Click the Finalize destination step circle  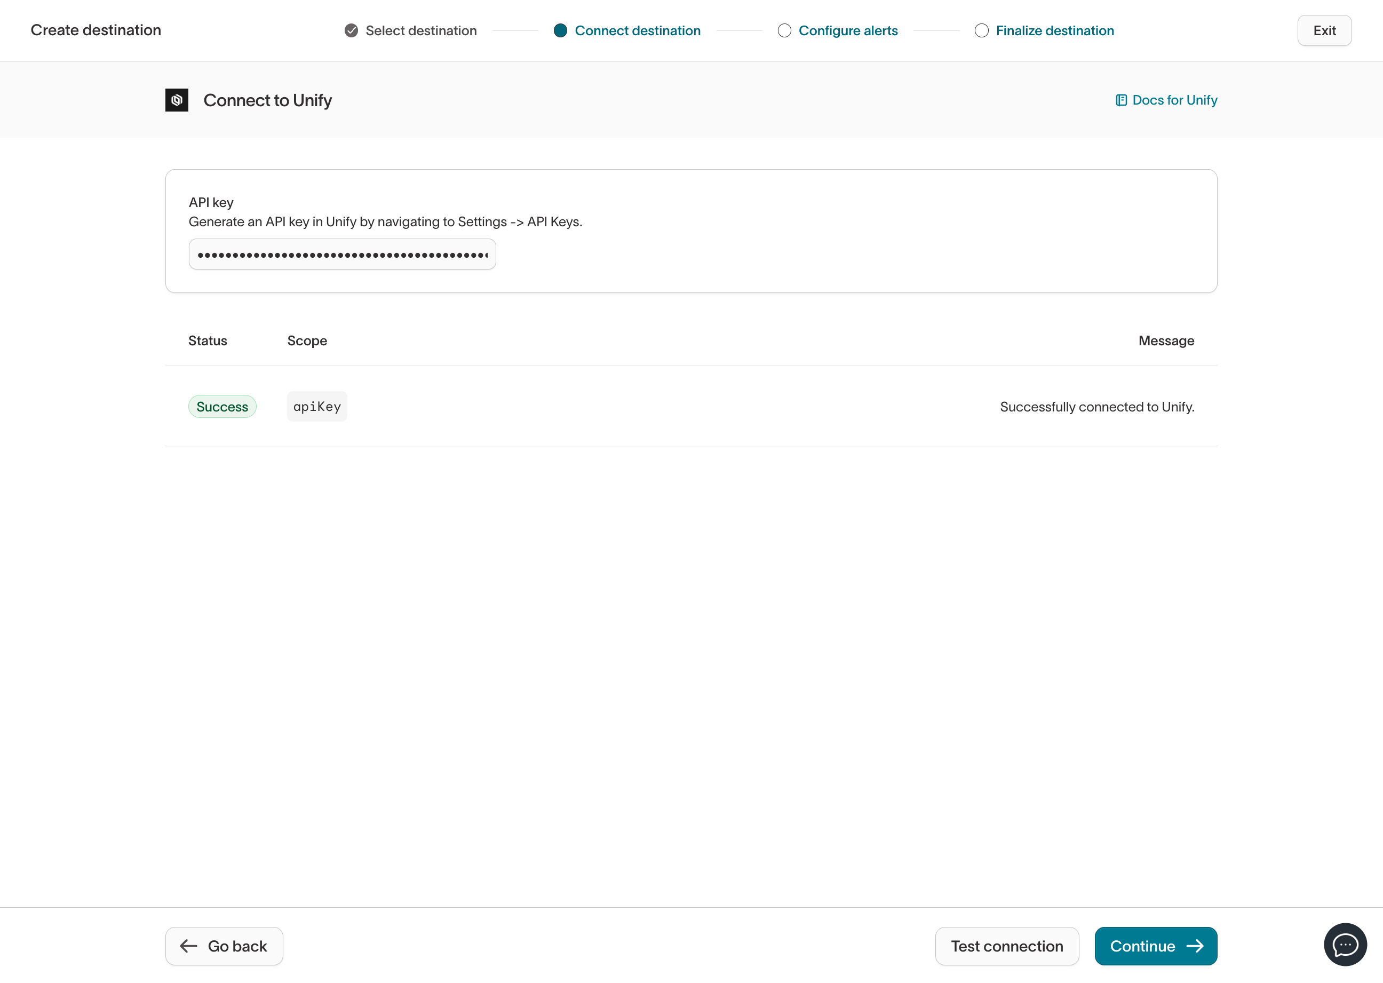pos(981,30)
